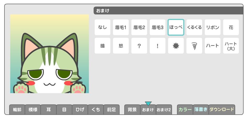Viewport: 247px width, 117px height.
Task: Select the 眉毛3 eyebrow option
Action: [158, 27]
